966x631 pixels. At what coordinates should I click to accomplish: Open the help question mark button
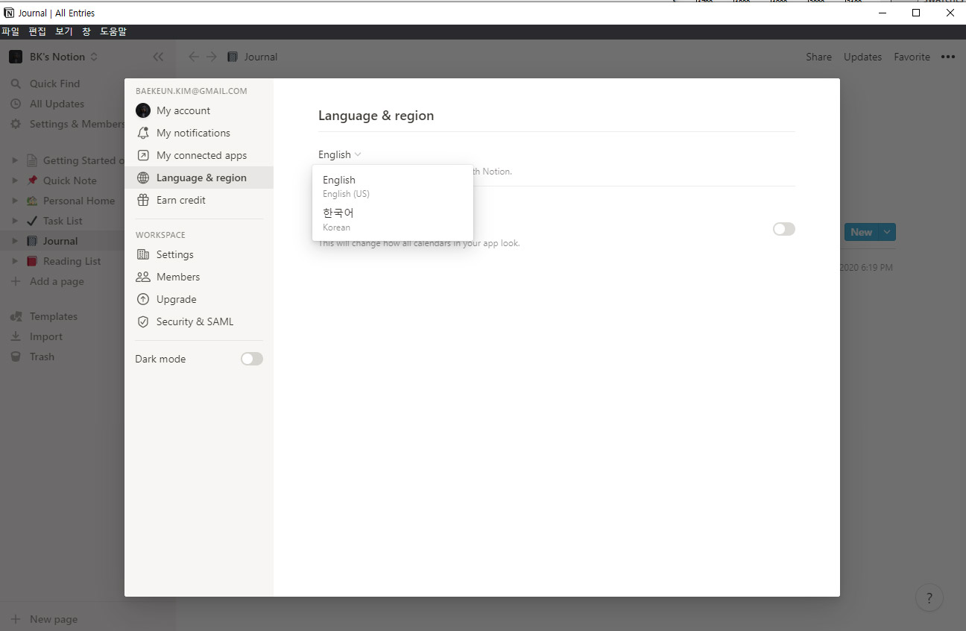(929, 597)
